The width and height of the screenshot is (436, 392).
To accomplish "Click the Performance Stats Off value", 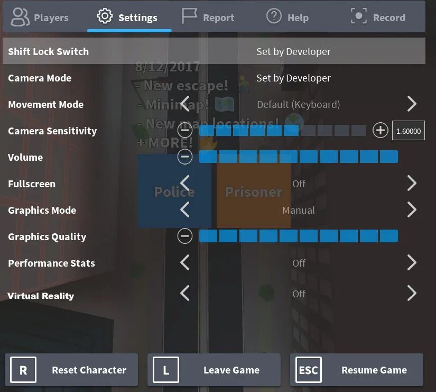I will click(x=299, y=263).
